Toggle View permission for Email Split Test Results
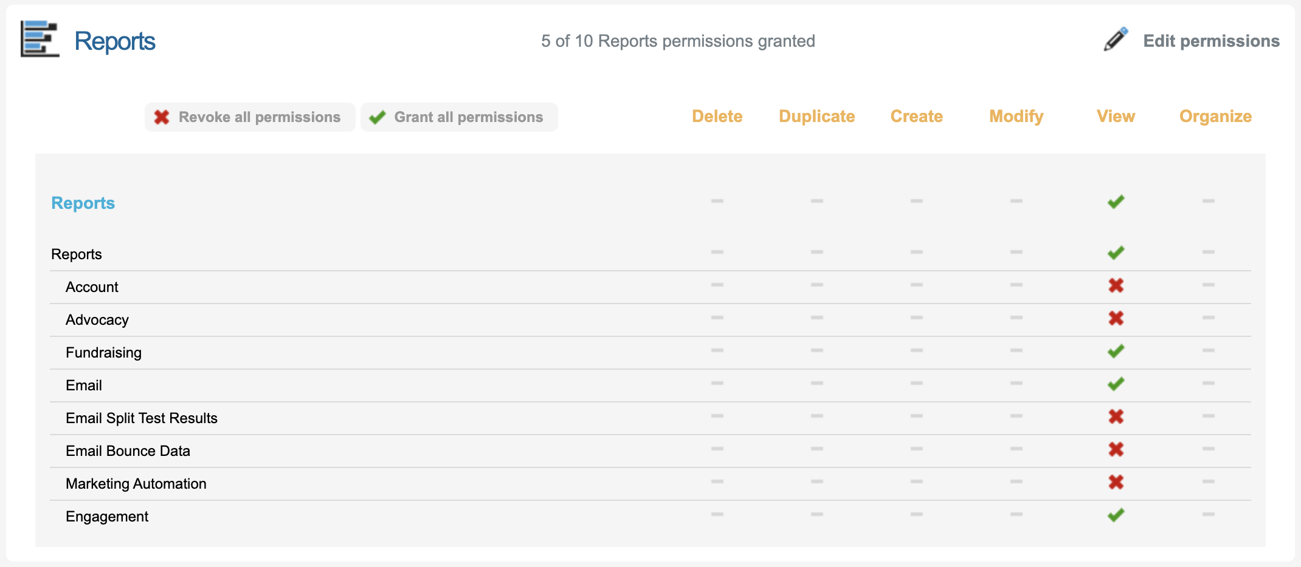The width and height of the screenshot is (1301, 567). [1116, 416]
